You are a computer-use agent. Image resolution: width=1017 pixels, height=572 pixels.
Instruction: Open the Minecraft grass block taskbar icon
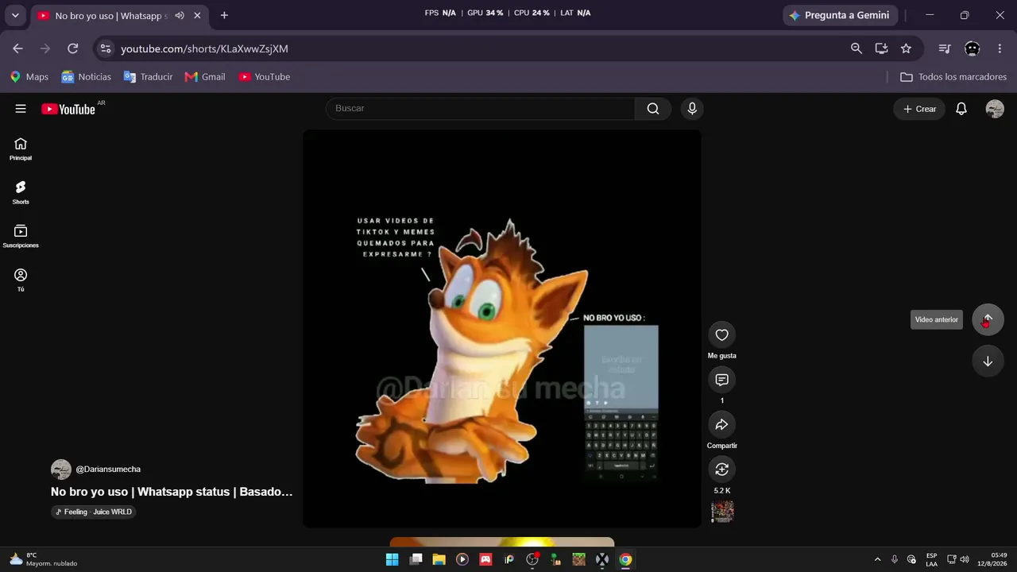click(579, 559)
